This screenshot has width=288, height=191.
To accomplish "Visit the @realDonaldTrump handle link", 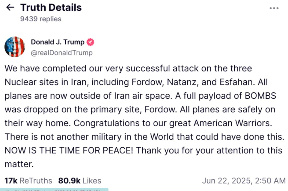I will click(x=62, y=53).
